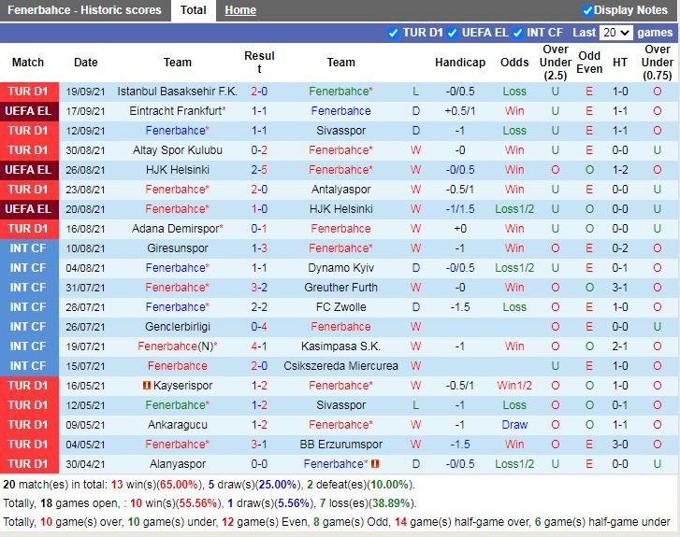This screenshot has width=680, height=537.
Task: Uncheck the INT CF filter checkbox
Action: [517, 33]
